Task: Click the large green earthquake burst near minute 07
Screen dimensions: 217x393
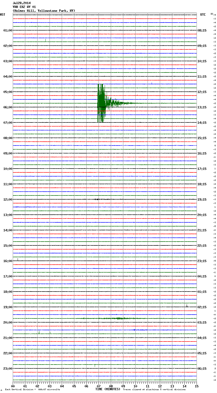Action: pos(102,103)
